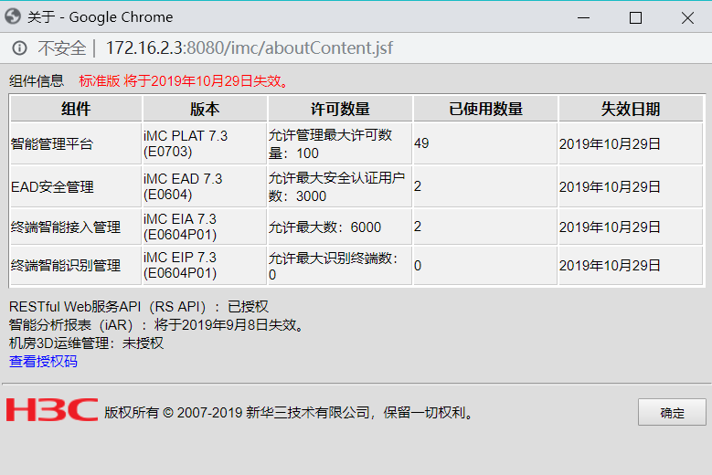Click used quantity 2 in EAD安全管理 row
This screenshot has height=475, width=712.
tap(485, 186)
